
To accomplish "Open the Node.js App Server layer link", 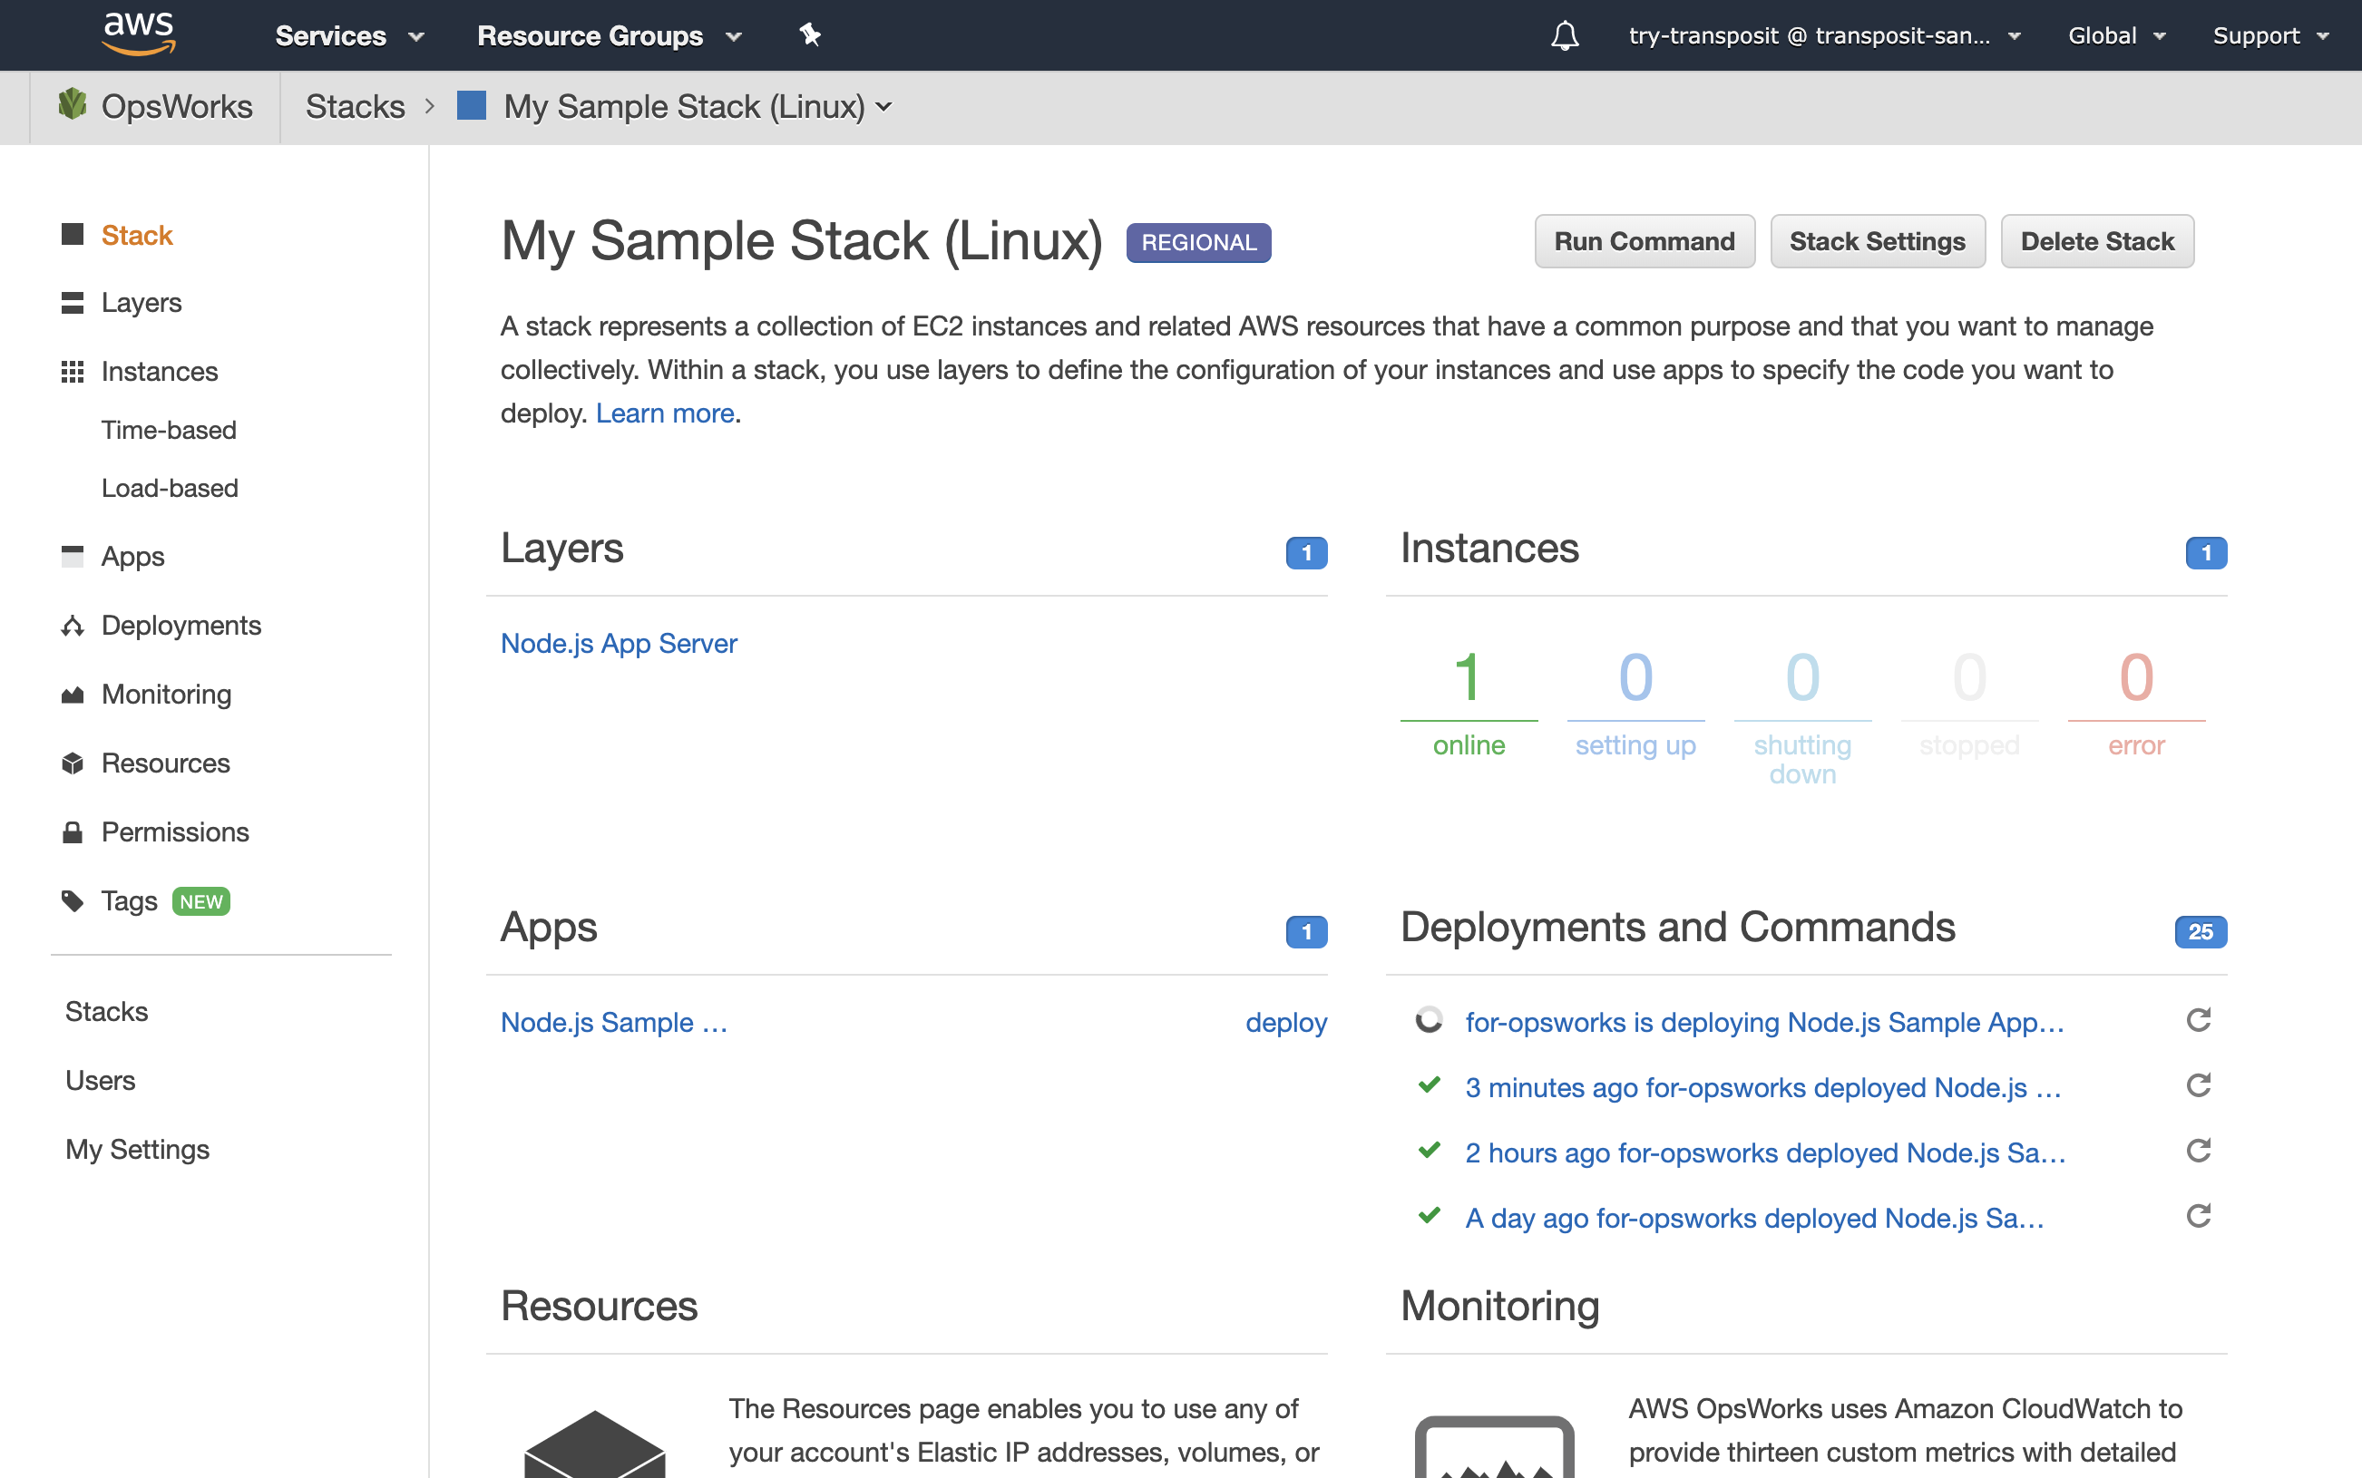I will [x=619, y=643].
